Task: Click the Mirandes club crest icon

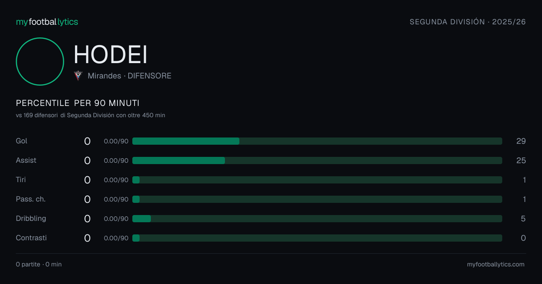Action: point(79,76)
